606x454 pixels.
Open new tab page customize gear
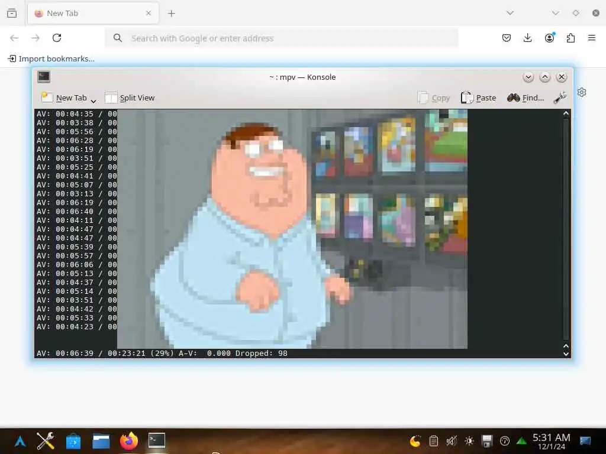point(582,92)
